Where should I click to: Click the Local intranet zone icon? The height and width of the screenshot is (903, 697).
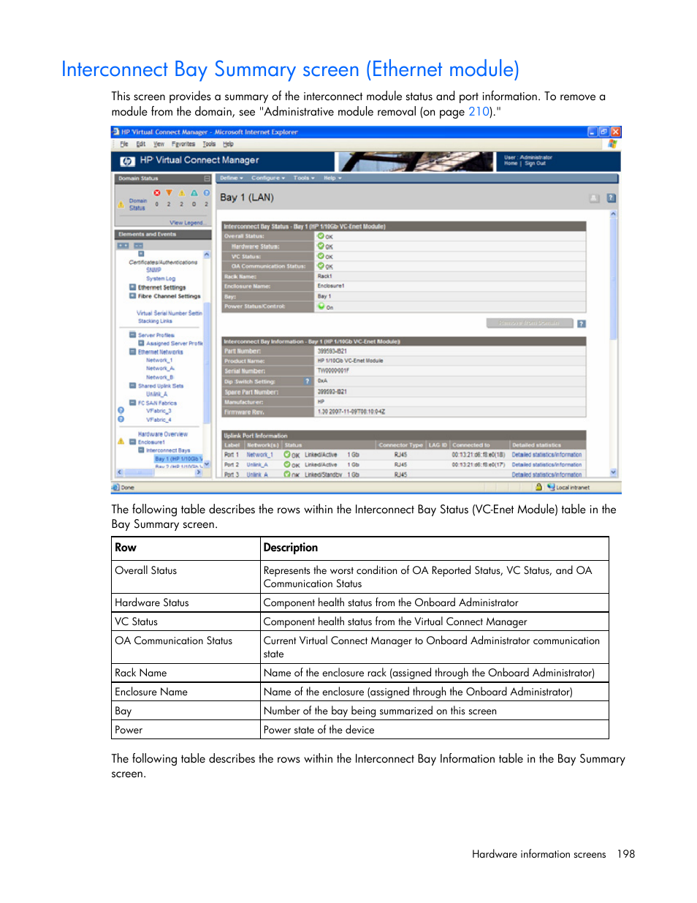[x=551, y=487]
